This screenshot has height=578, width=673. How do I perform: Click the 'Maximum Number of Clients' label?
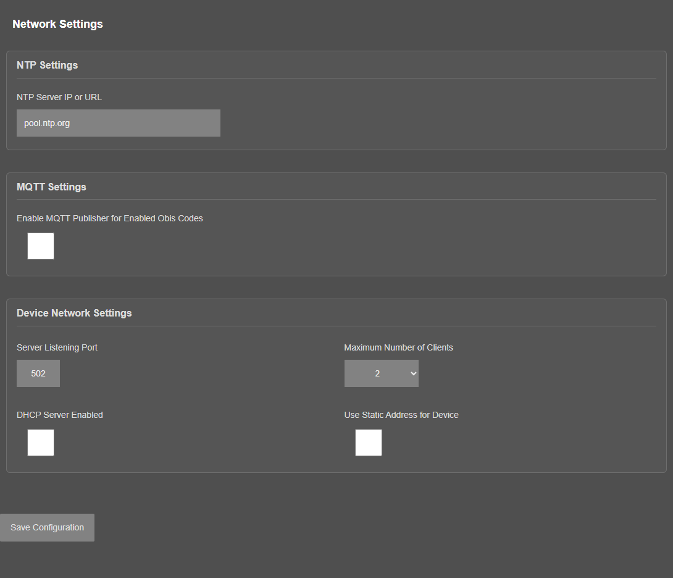(x=398, y=347)
